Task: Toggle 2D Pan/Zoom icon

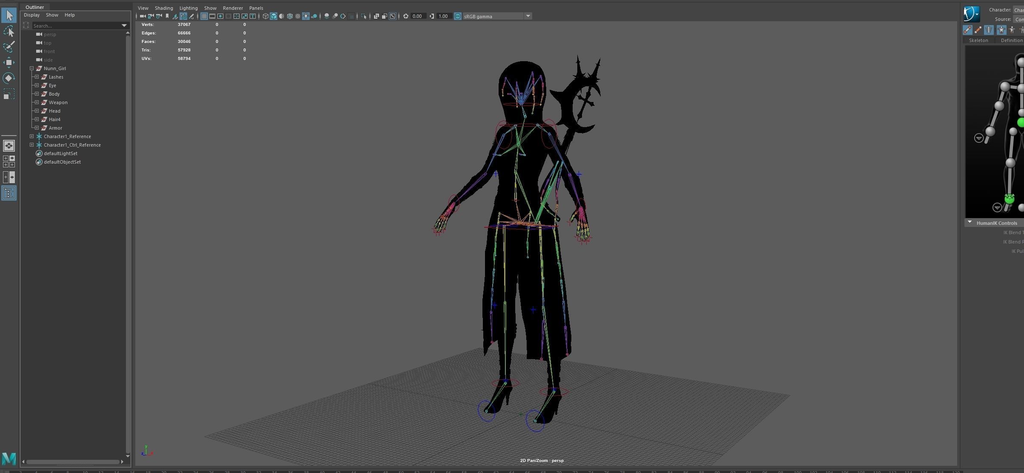Action: (x=183, y=16)
